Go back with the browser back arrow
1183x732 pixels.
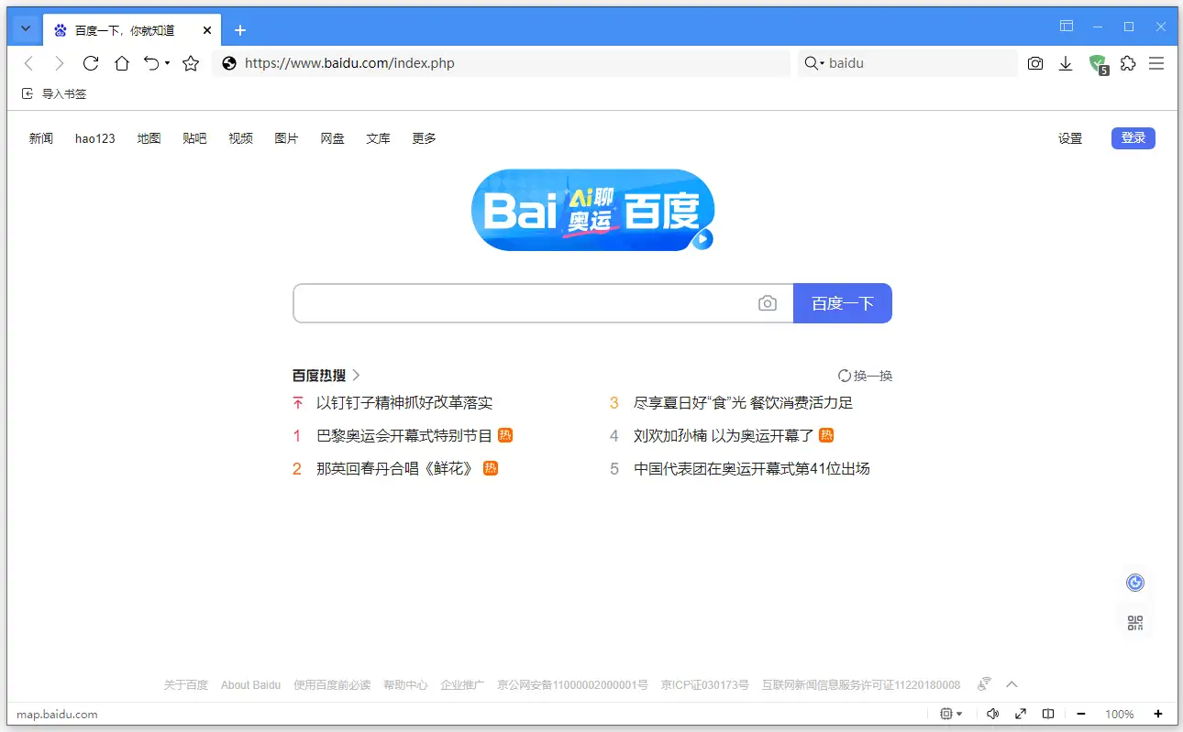coord(28,63)
